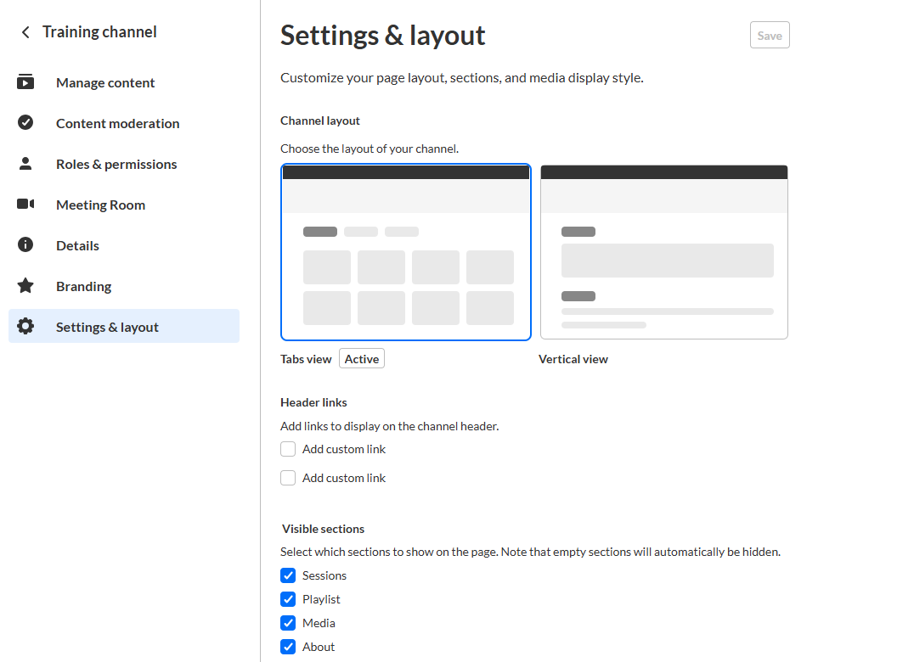Click the back arrow beside Training channel
914x662 pixels.
point(25,32)
